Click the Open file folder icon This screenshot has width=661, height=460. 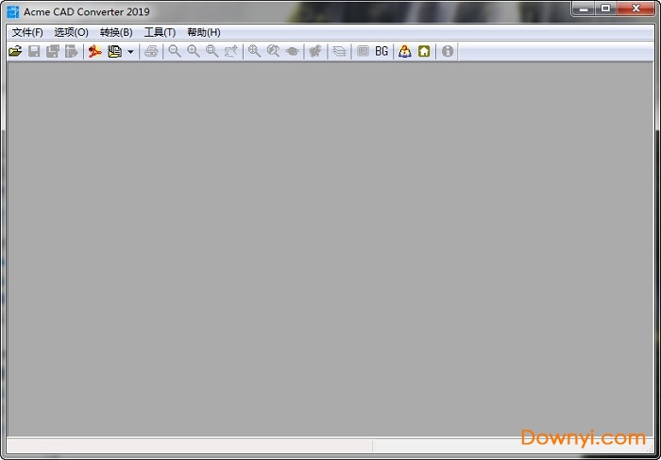15,51
